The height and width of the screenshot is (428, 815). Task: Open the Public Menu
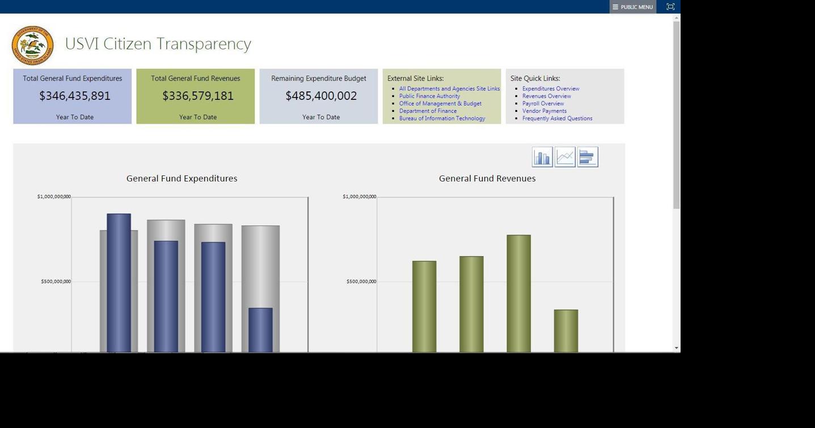(633, 7)
